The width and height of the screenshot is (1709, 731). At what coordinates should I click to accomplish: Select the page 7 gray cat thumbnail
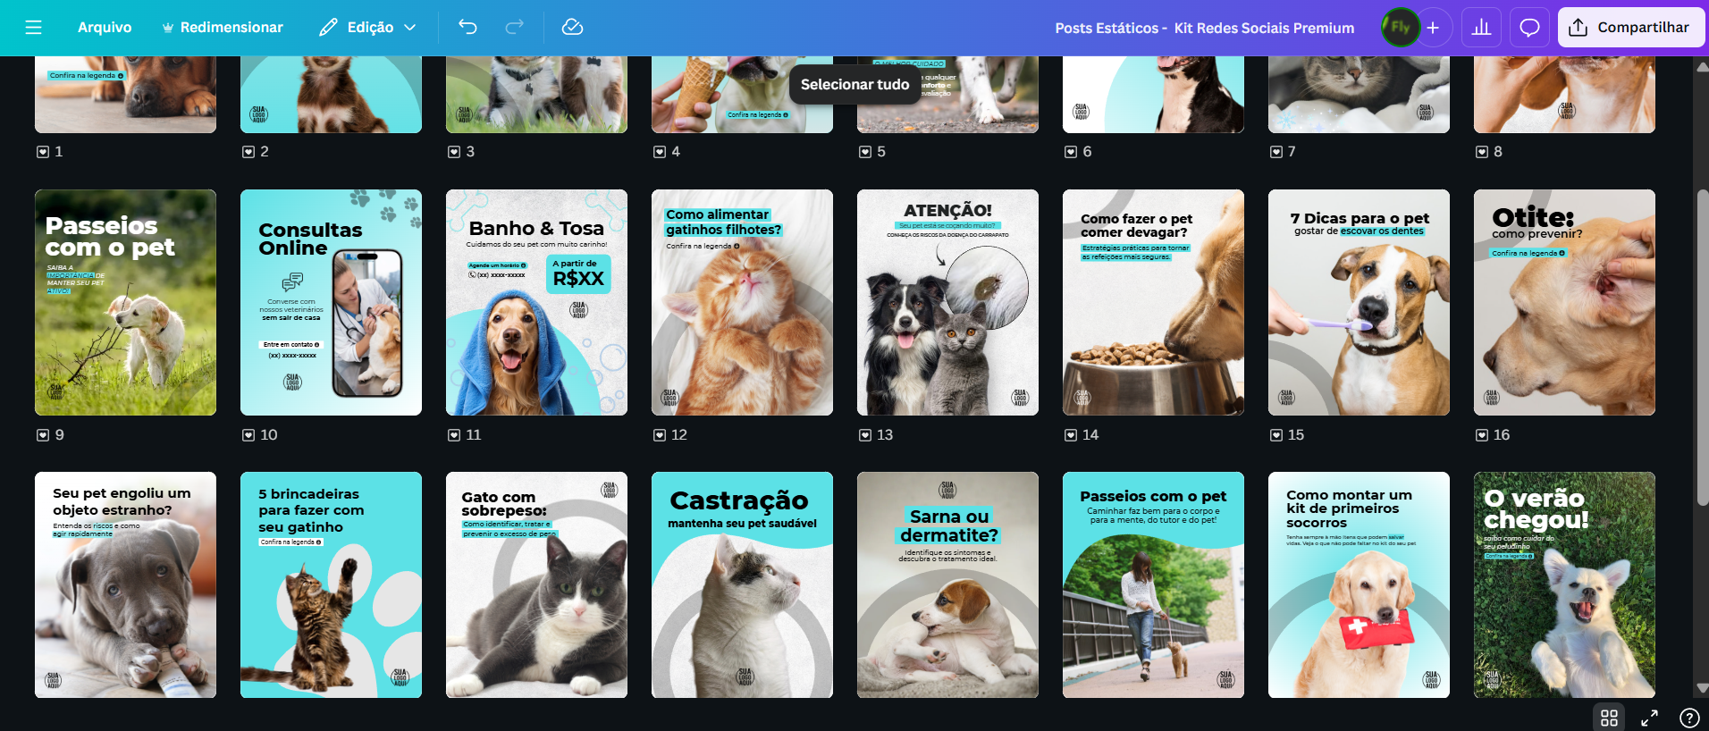click(1359, 95)
